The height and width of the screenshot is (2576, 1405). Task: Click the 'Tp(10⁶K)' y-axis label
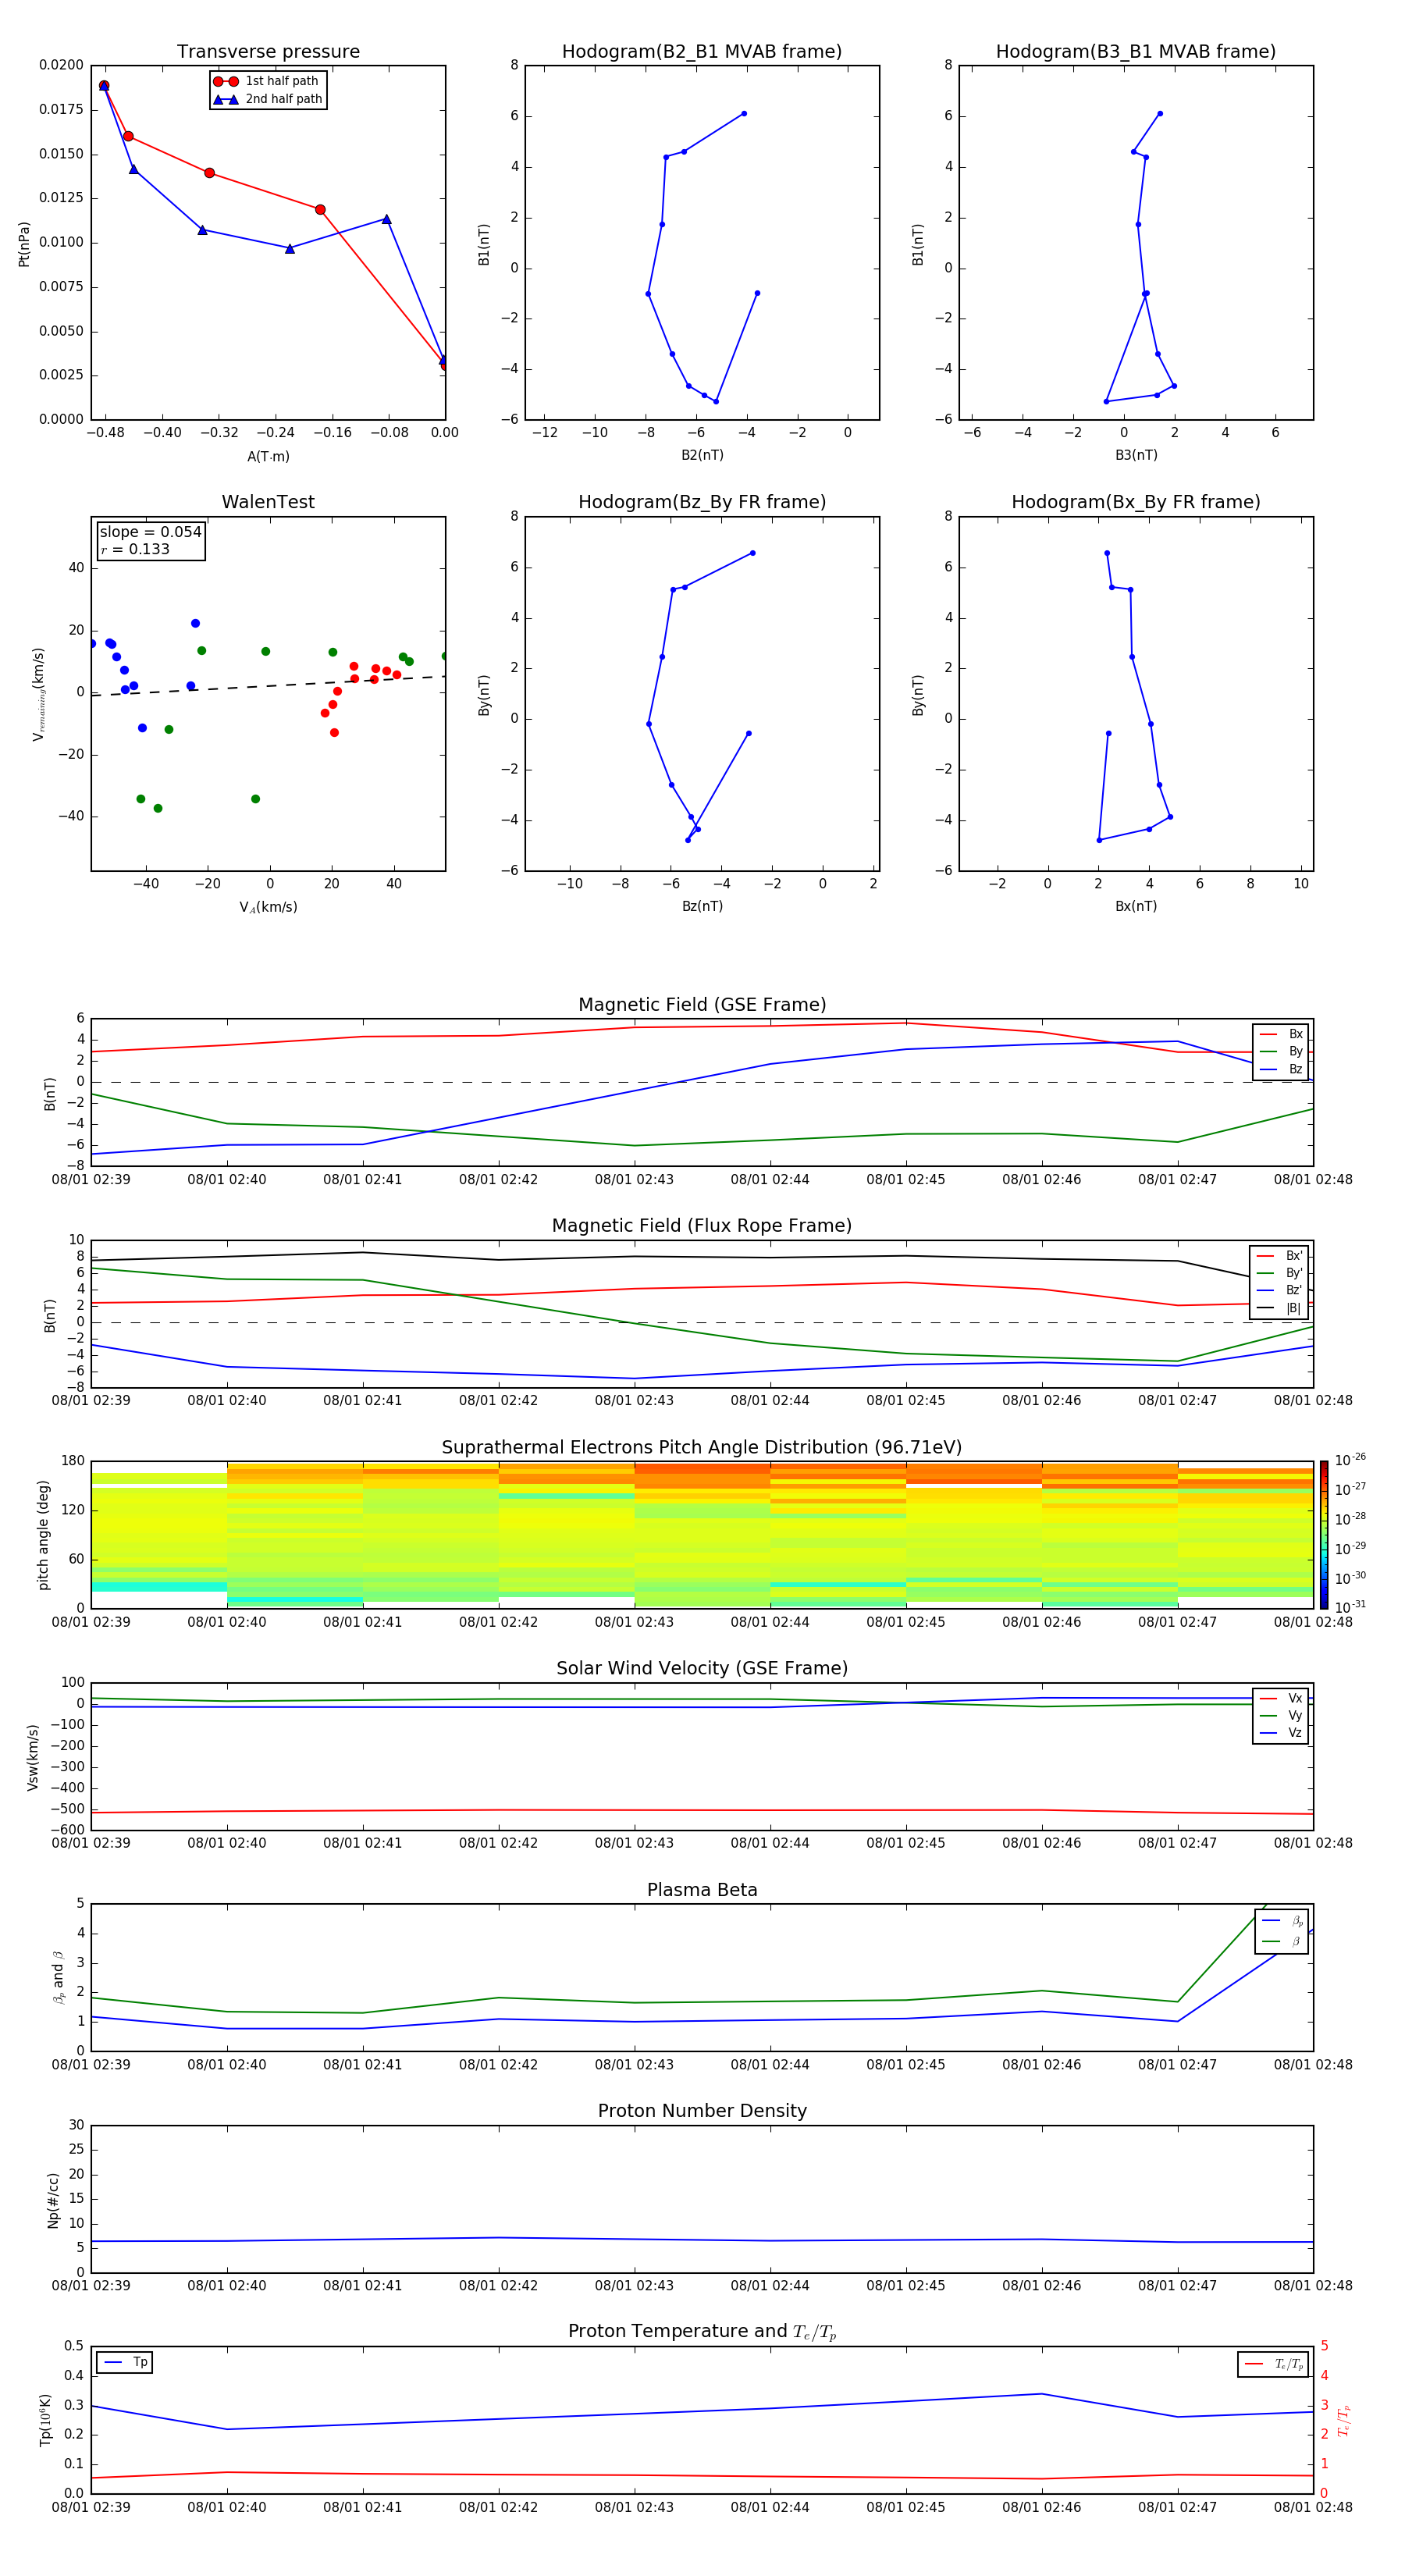click(45, 2420)
